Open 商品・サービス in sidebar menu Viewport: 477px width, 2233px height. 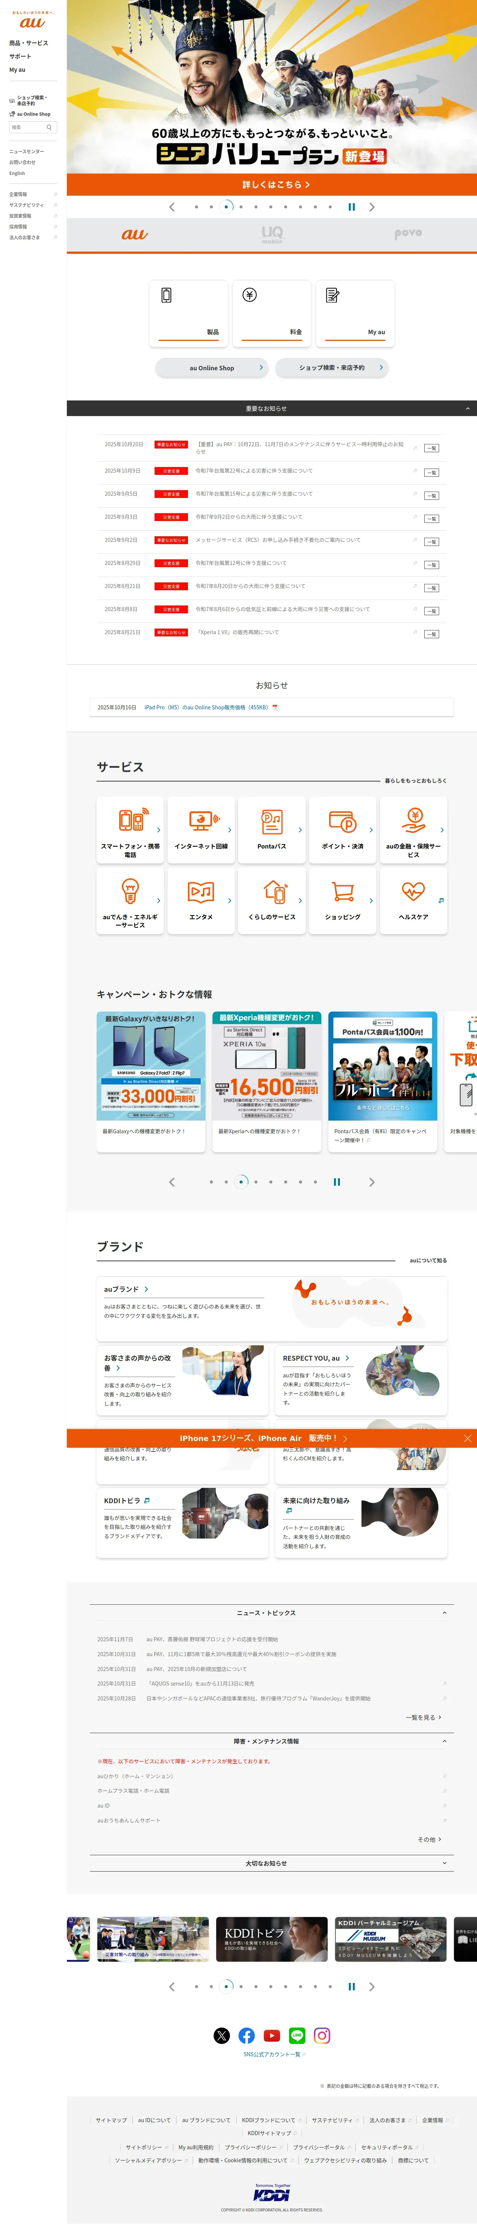(x=29, y=42)
